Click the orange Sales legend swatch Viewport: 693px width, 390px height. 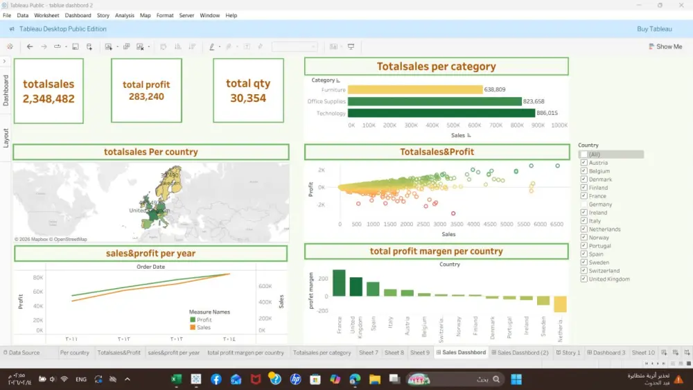click(193, 328)
